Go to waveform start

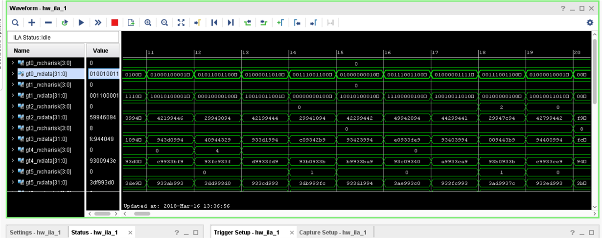214,22
